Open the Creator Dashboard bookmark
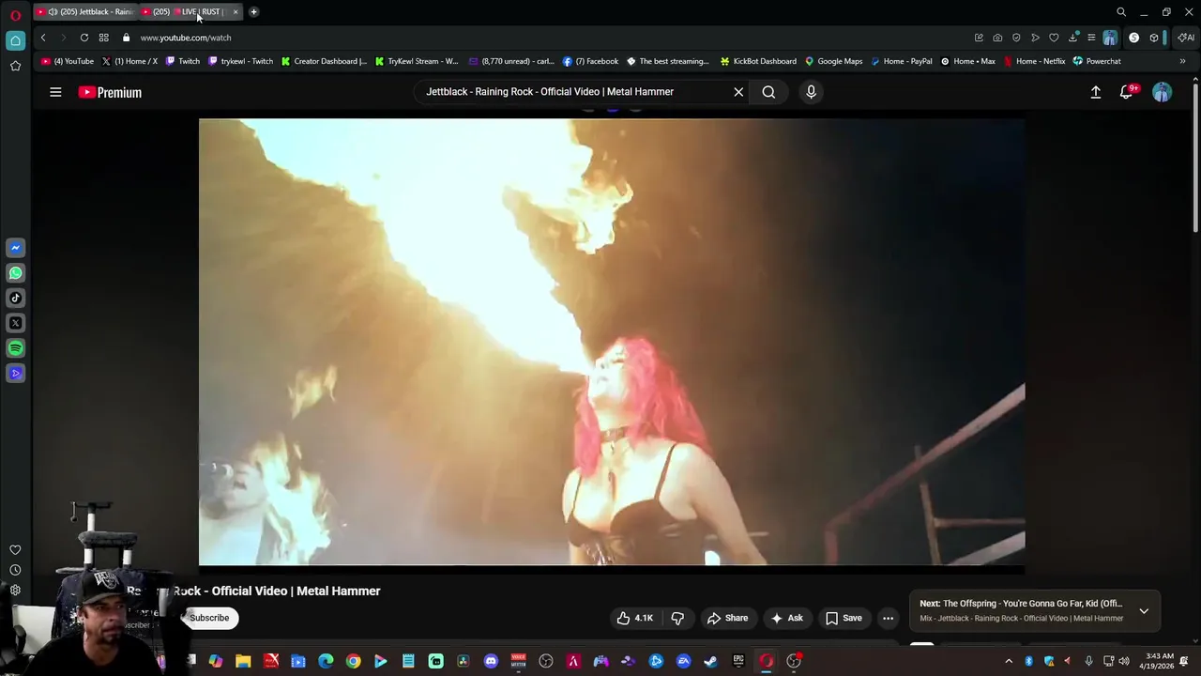Image resolution: width=1201 pixels, height=676 pixels. [x=324, y=61]
